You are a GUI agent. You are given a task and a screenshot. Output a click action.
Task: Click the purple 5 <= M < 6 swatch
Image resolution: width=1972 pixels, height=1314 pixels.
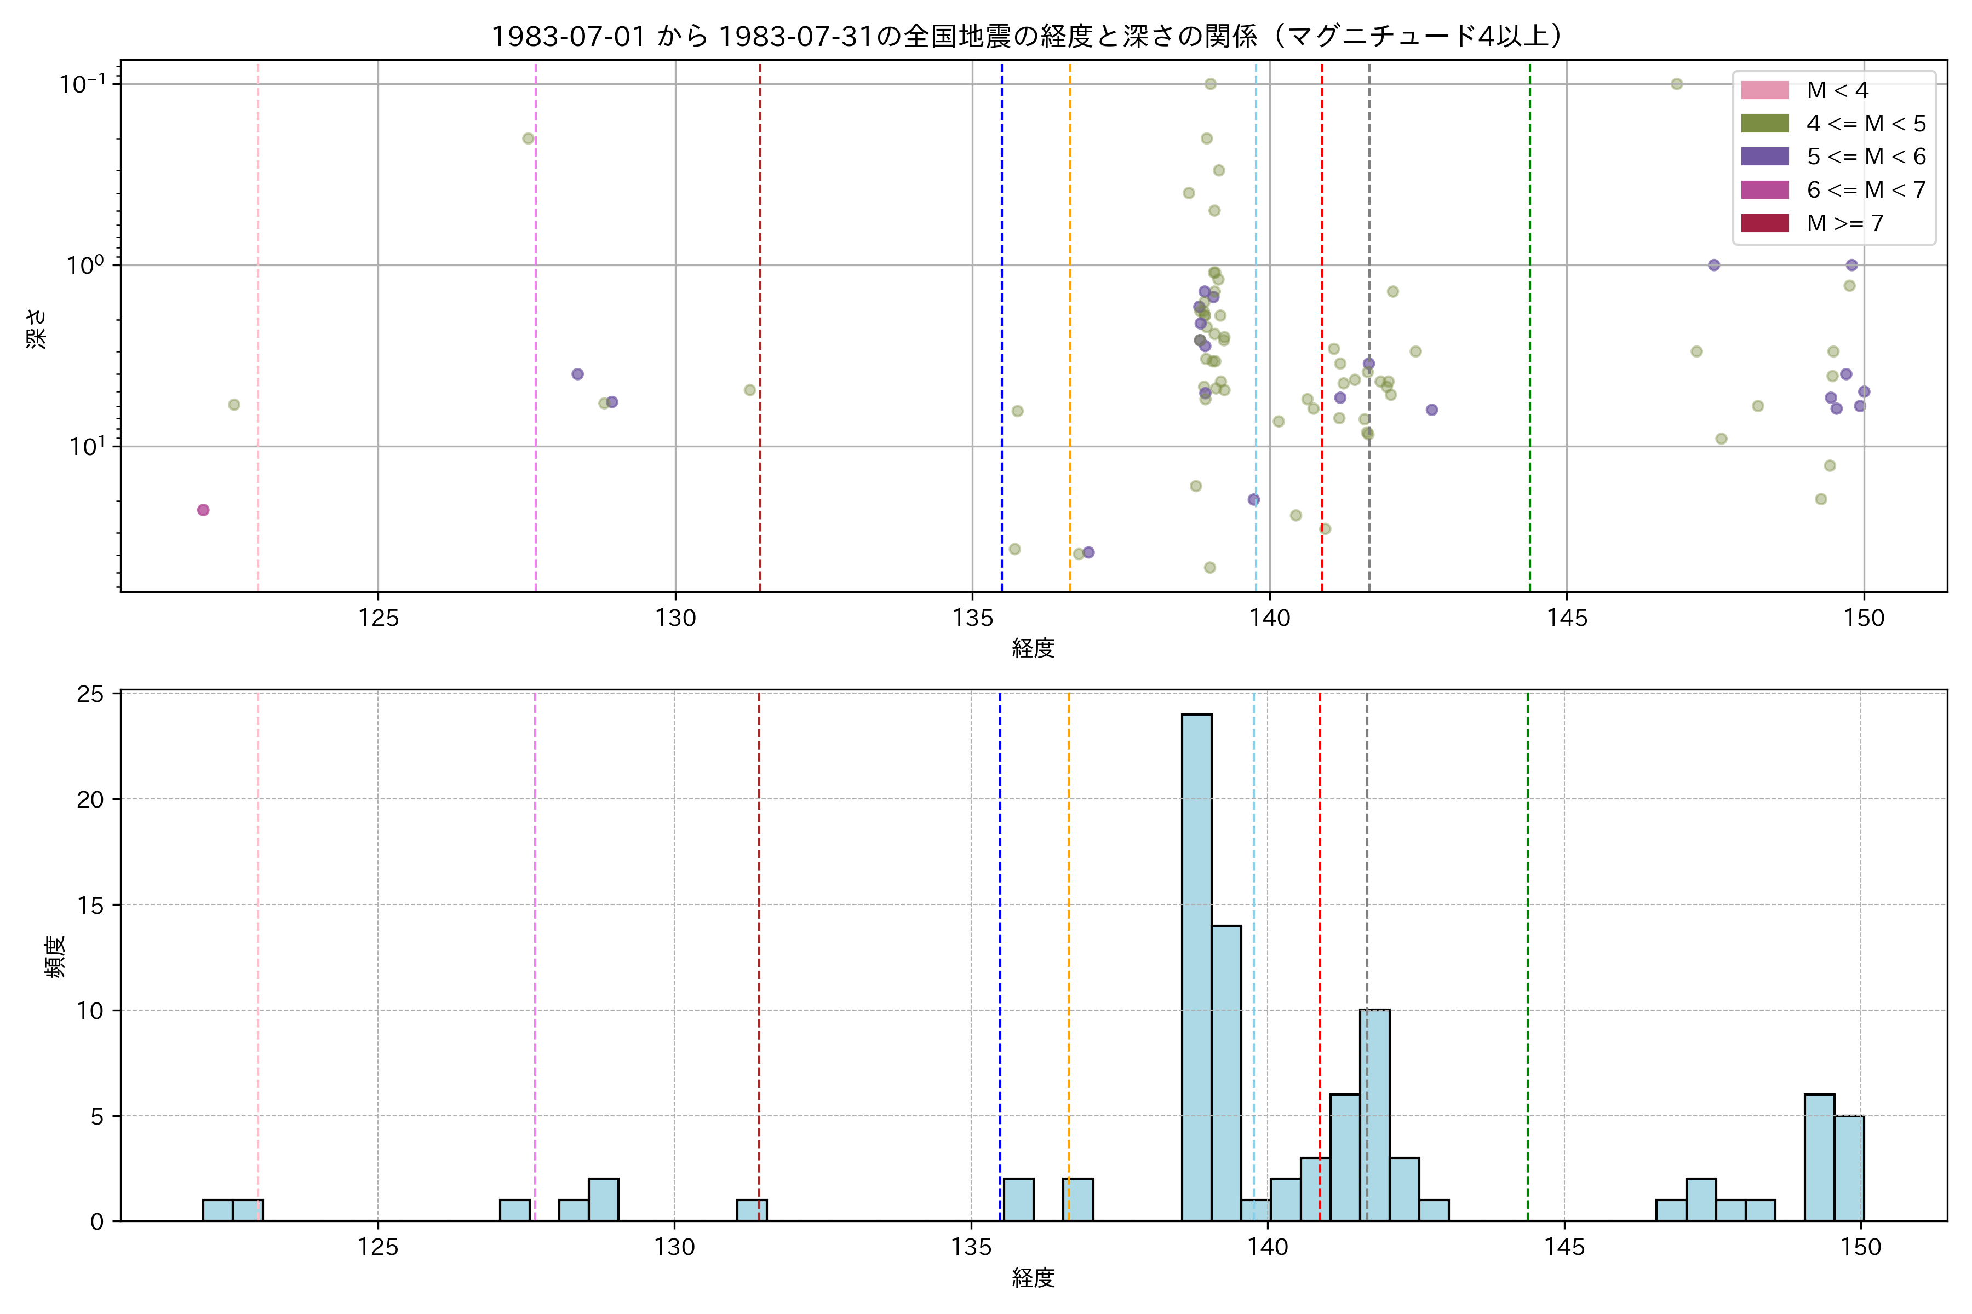tap(1764, 157)
